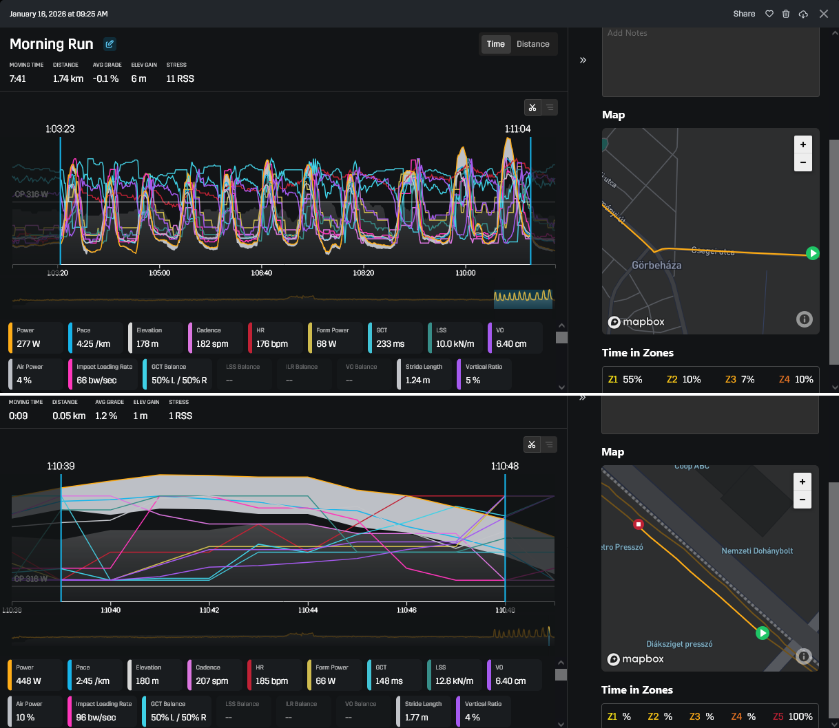Delete the activity with the trash icon

click(x=786, y=14)
